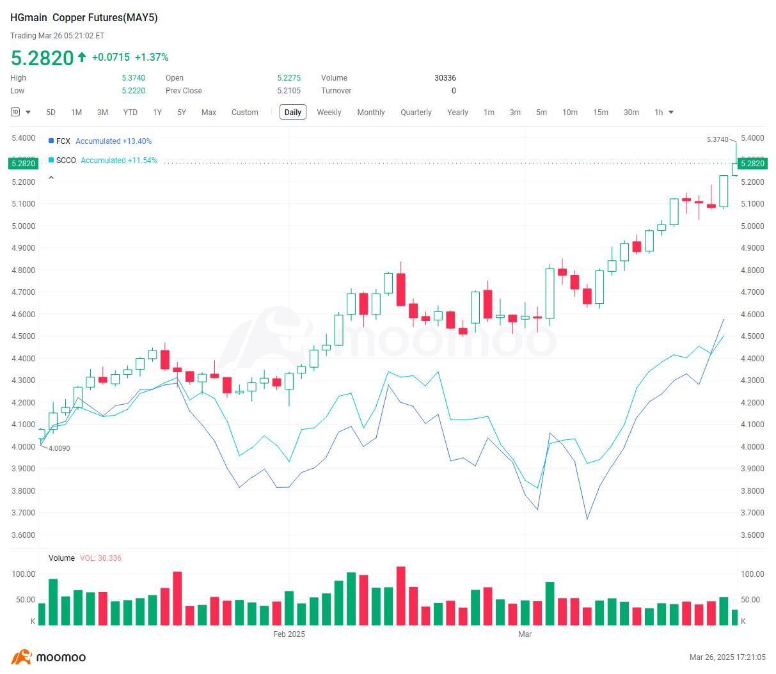The width and height of the screenshot is (776, 674).
Task: Switch to the Weekly interval
Action: 329,112
